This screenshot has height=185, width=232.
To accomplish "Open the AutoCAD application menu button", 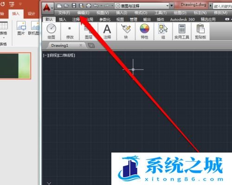I will click(x=48, y=8).
